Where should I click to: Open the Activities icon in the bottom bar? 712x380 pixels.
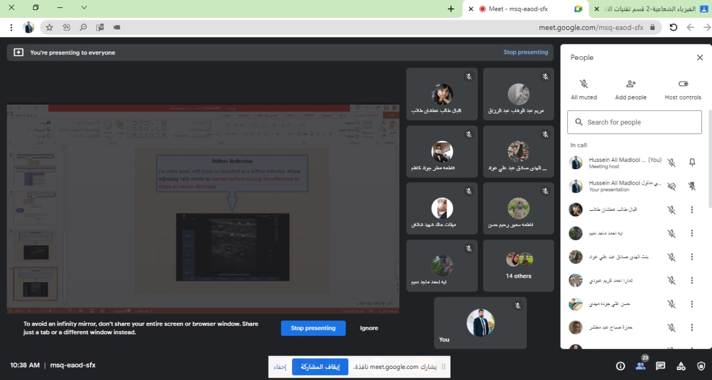(681, 366)
